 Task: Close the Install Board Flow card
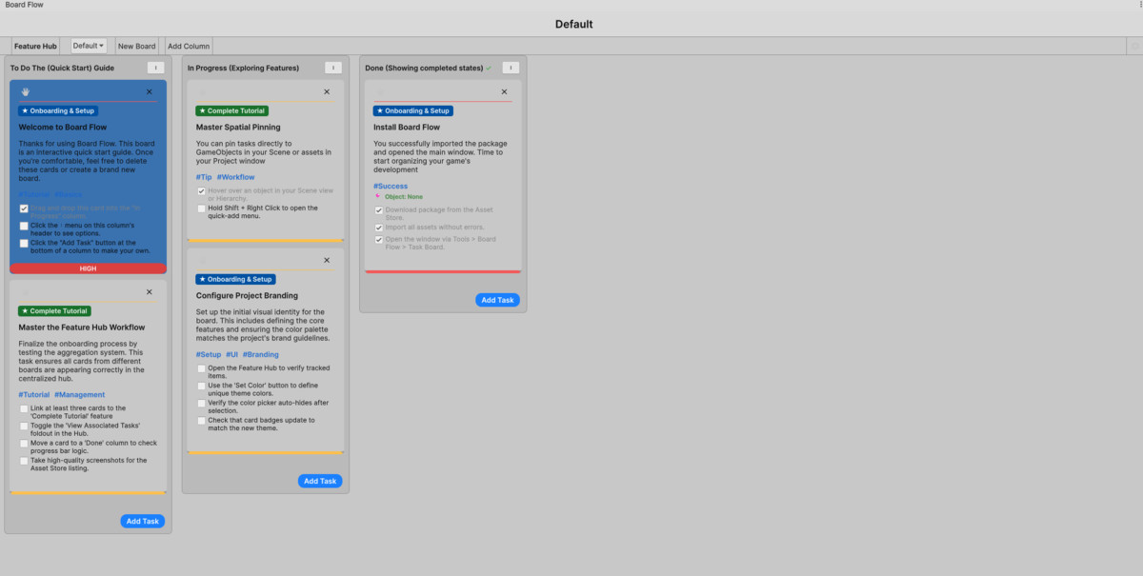click(504, 92)
